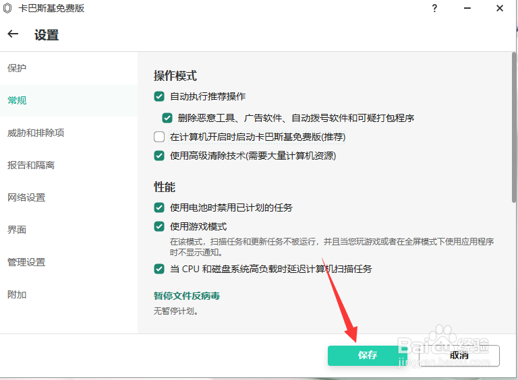This screenshot has height=380, width=518.
Task: Click the 取消 button
Action: pyautogui.click(x=459, y=355)
